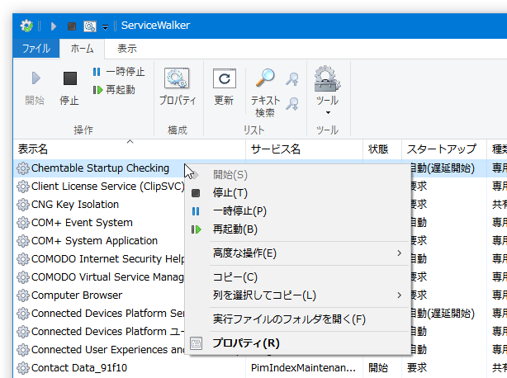The height and width of the screenshot is (378, 507).
Task: Click the 停止 ribbon button
Action: (x=69, y=88)
